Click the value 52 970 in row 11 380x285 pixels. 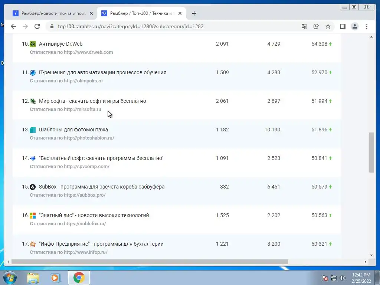tap(319, 72)
